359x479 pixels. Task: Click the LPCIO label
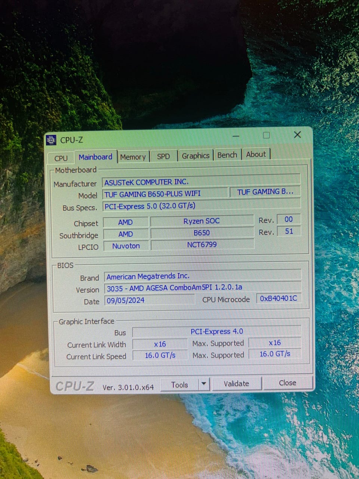tap(88, 247)
